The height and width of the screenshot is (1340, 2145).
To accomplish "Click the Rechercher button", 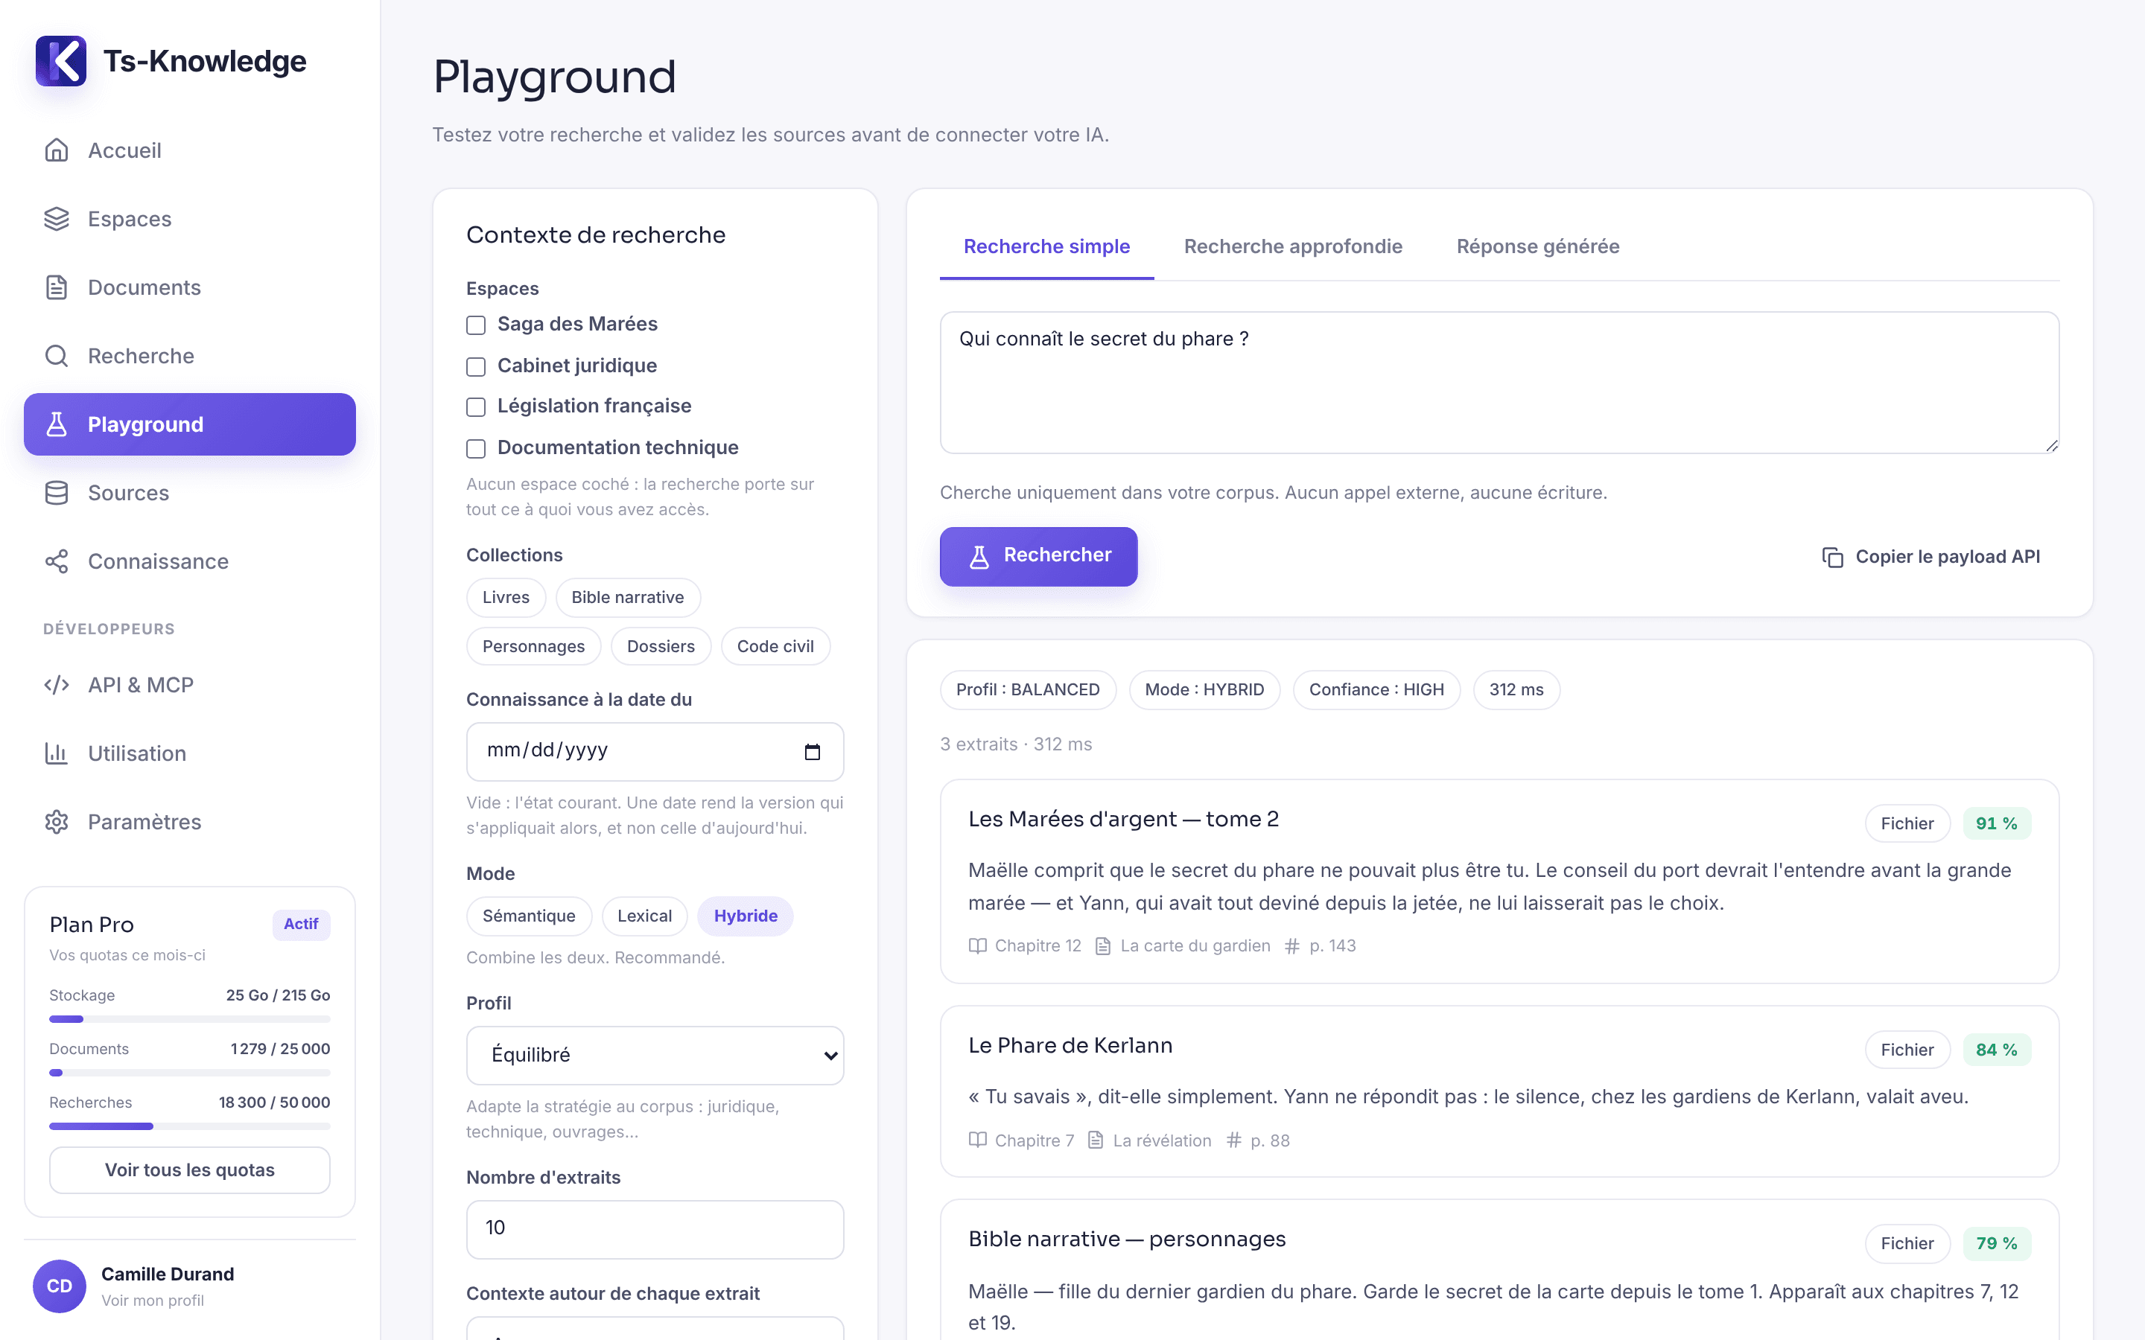I will [1038, 557].
